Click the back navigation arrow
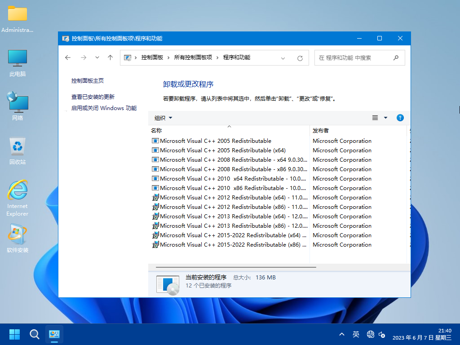The image size is (460, 345). (68, 57)
